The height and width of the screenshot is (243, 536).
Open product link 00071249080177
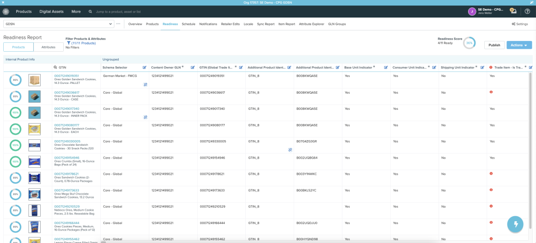tap(67, 125)
